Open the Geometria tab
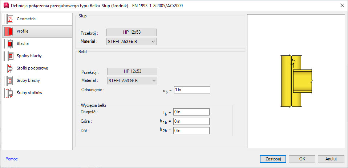This screenshot has height=168, width=348. [x=37, y=19]
